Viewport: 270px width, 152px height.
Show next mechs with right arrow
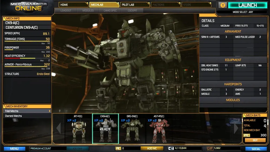(x=236, y=128)
